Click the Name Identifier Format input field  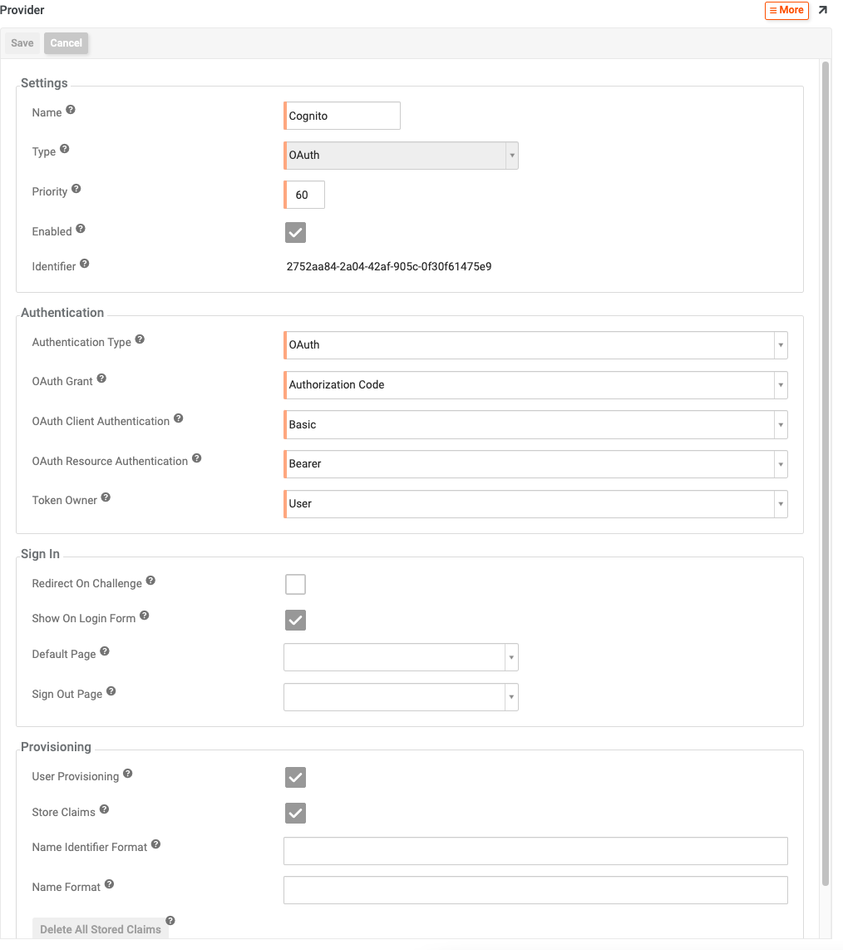click(535, 851)
